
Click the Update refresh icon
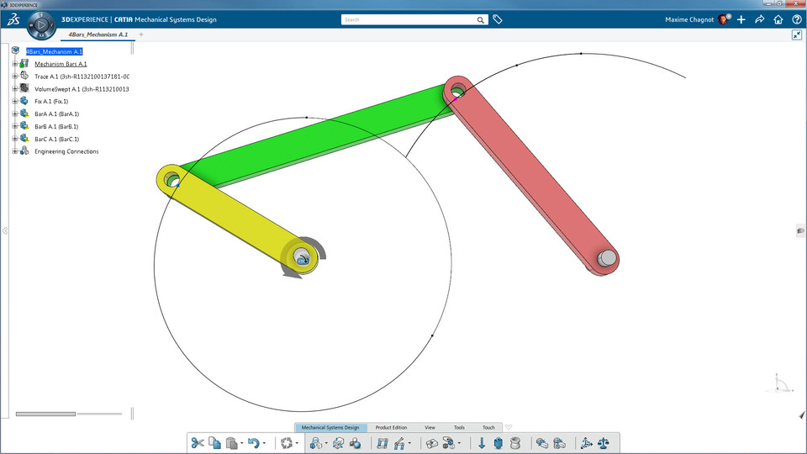pyautogui.click(x=287, y=443)
